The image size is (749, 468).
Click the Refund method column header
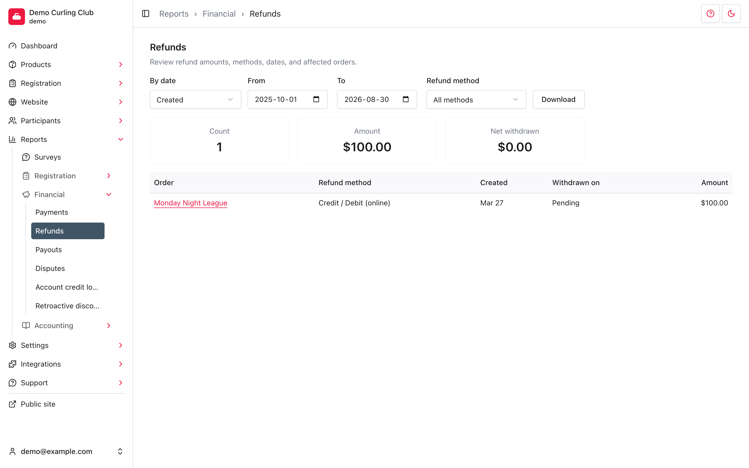tap(345, 183)
